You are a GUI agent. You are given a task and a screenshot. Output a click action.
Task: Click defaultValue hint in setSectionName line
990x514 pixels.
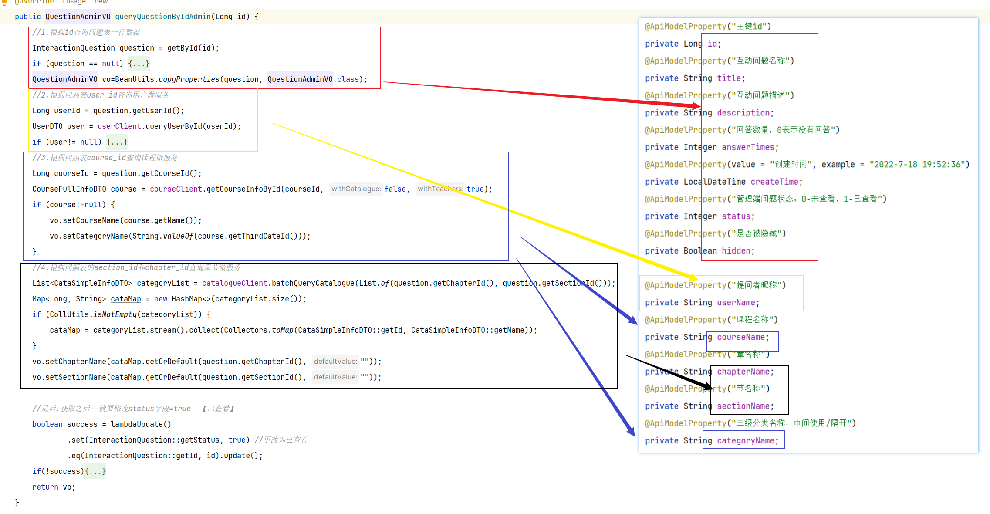335,377
